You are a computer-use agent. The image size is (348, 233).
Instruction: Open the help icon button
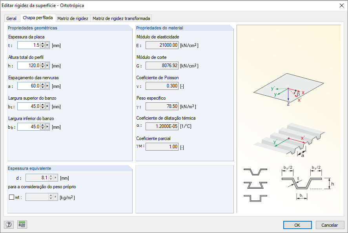(x=9, y=225)
